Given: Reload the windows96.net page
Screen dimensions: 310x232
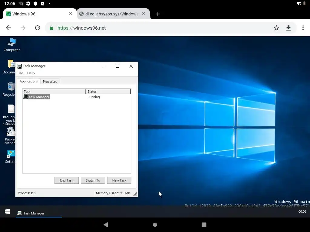Looking at the screenshot, I should click(38, 28).
